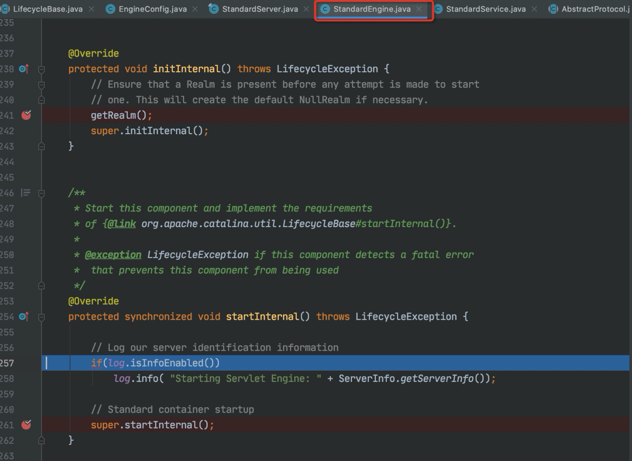
Task: Click ServerInfo.getServerInfo() call
Action: pos(412,379)
